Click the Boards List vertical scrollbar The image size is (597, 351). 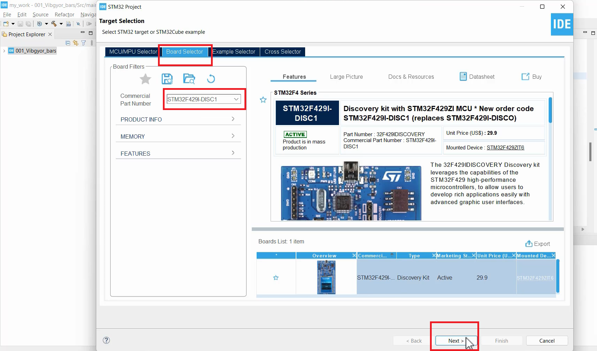click(558, 276)
